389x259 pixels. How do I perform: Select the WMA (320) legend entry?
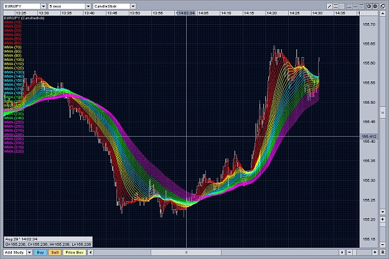(14, 152)
